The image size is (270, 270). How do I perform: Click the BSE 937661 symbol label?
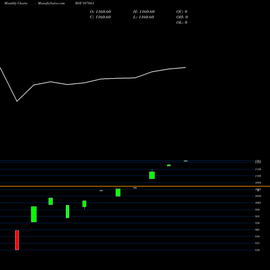pos(85,3)
